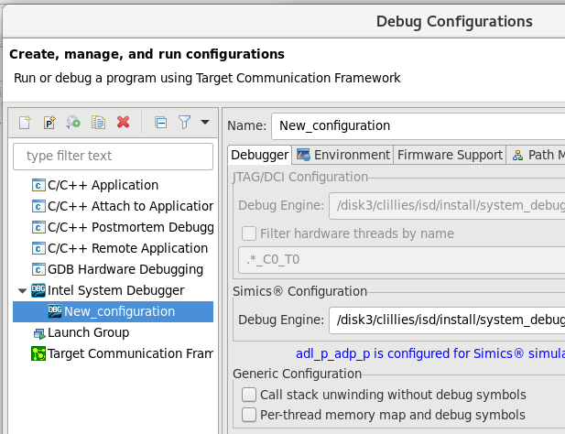Screen dimensions: 565x434
Task: Click the JTAG/DCI Debug Engine path field
Action: [x=447, y=206]
